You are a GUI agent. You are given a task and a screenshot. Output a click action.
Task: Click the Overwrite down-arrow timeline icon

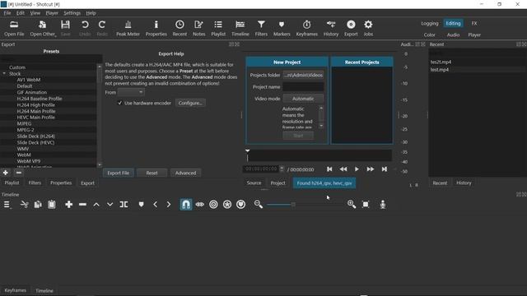[x=110, y=205]
